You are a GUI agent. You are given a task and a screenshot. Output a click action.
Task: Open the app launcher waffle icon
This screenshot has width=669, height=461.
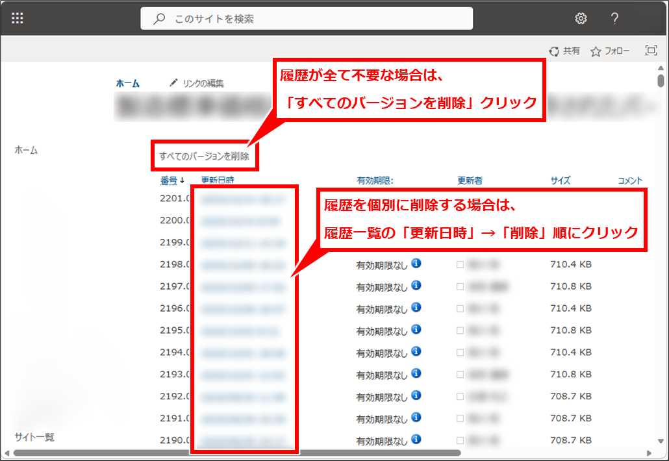click(x=18, y=18)
